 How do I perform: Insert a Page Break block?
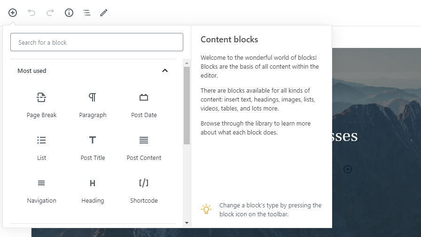coord(42,104)
